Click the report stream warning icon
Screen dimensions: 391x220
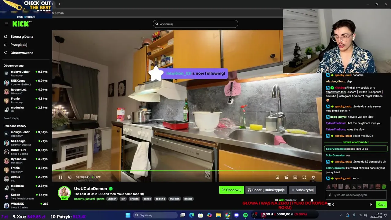click(312, 200)
